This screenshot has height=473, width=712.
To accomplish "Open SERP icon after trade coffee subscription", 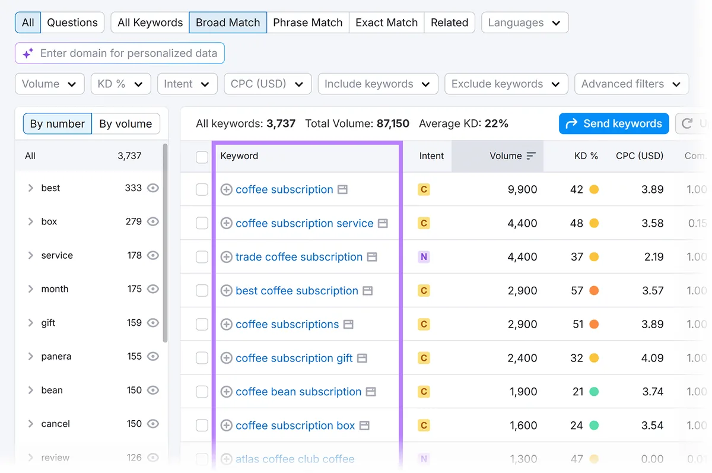I will (x=372, y=258).
